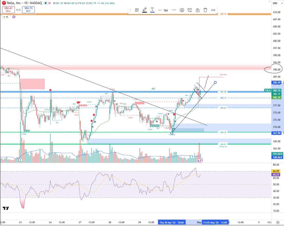Click the Weak High label

223,74
